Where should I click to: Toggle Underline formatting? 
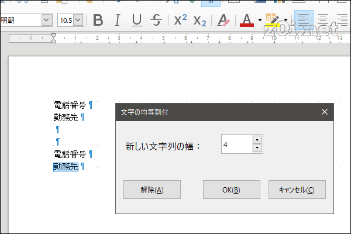[137, 20]
